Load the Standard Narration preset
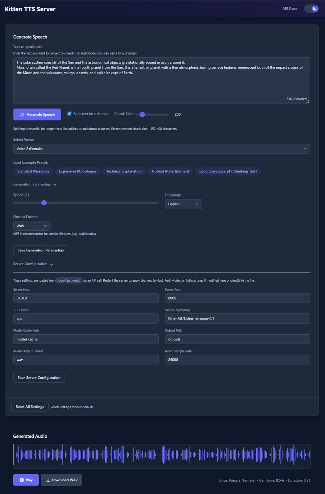325x494 pixels. [33, 171]
